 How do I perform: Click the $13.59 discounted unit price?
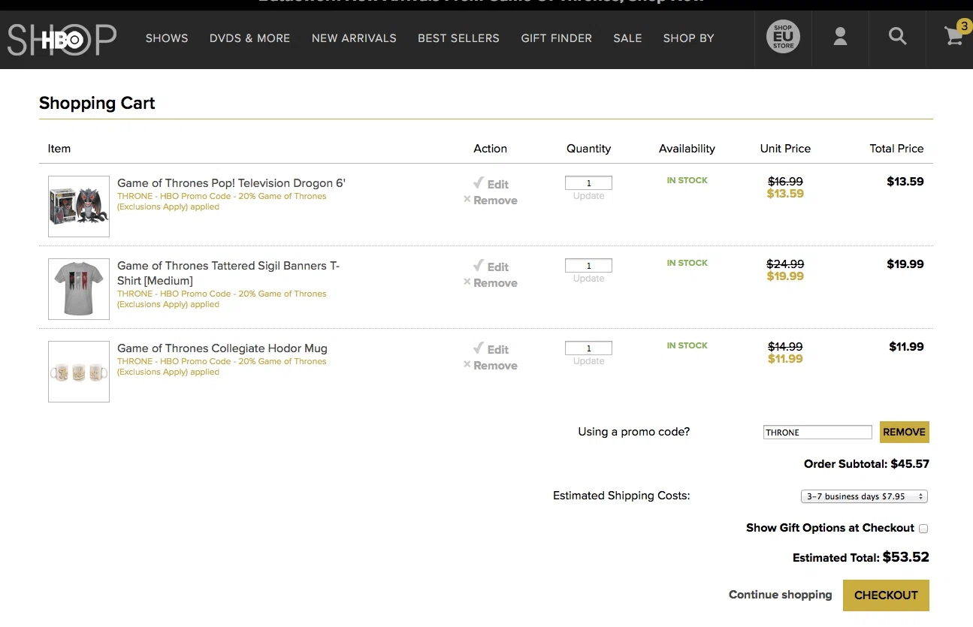click(x=785, y=194)
